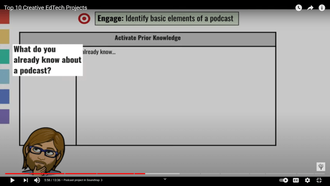Click the purple tab on the slide's left edge
This screenshot has width=330, height=186.
5,117
